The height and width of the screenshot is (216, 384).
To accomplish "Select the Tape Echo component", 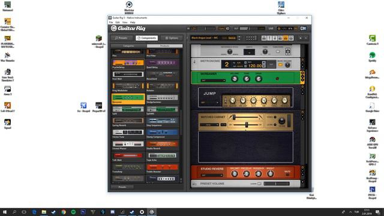I will tap(162, 157).
